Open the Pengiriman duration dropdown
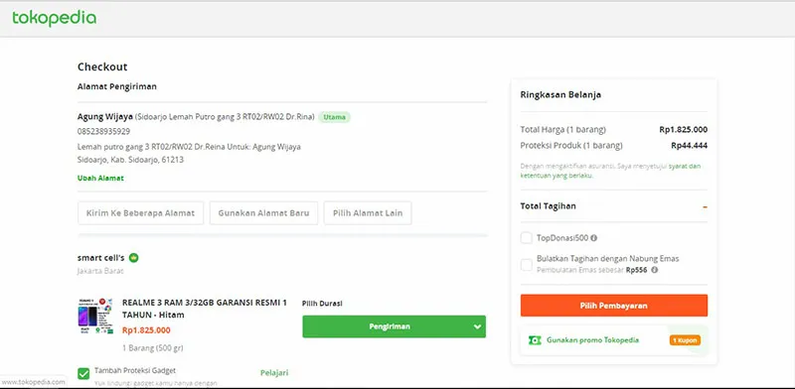This screenshot has height=389, width=795. 394,326
